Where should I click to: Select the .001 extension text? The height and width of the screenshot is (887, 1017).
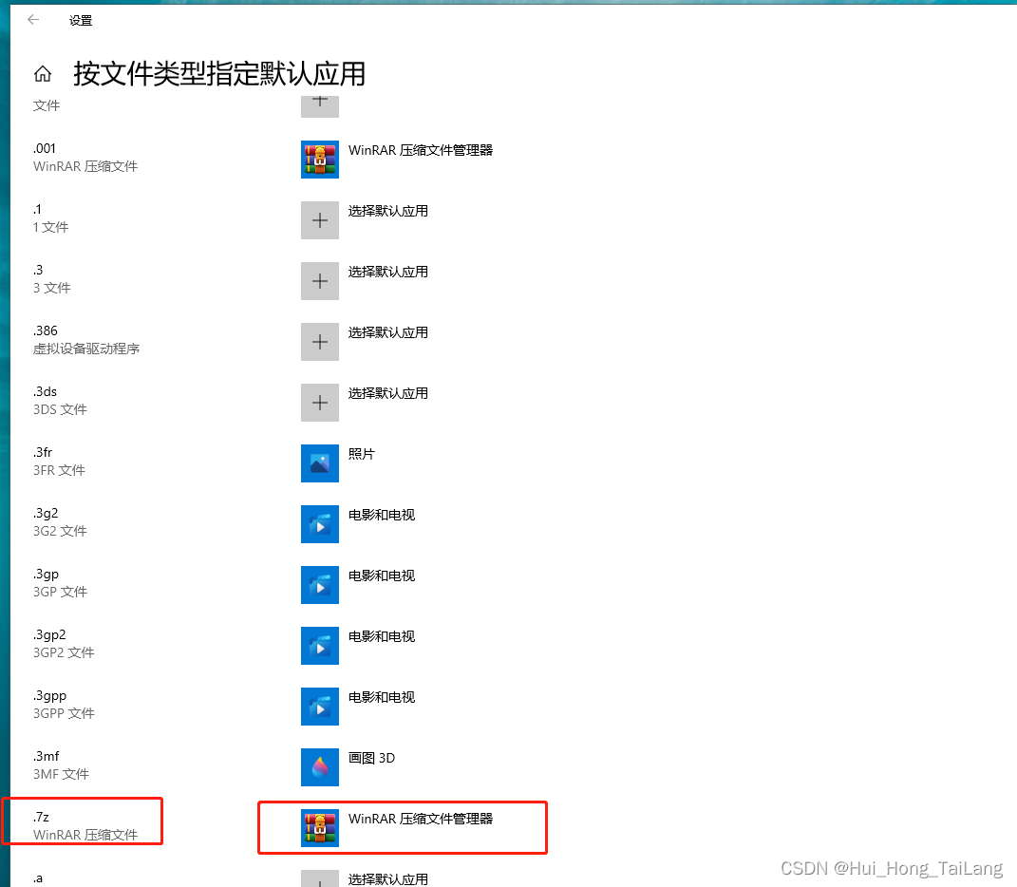[x=45, y=148]
